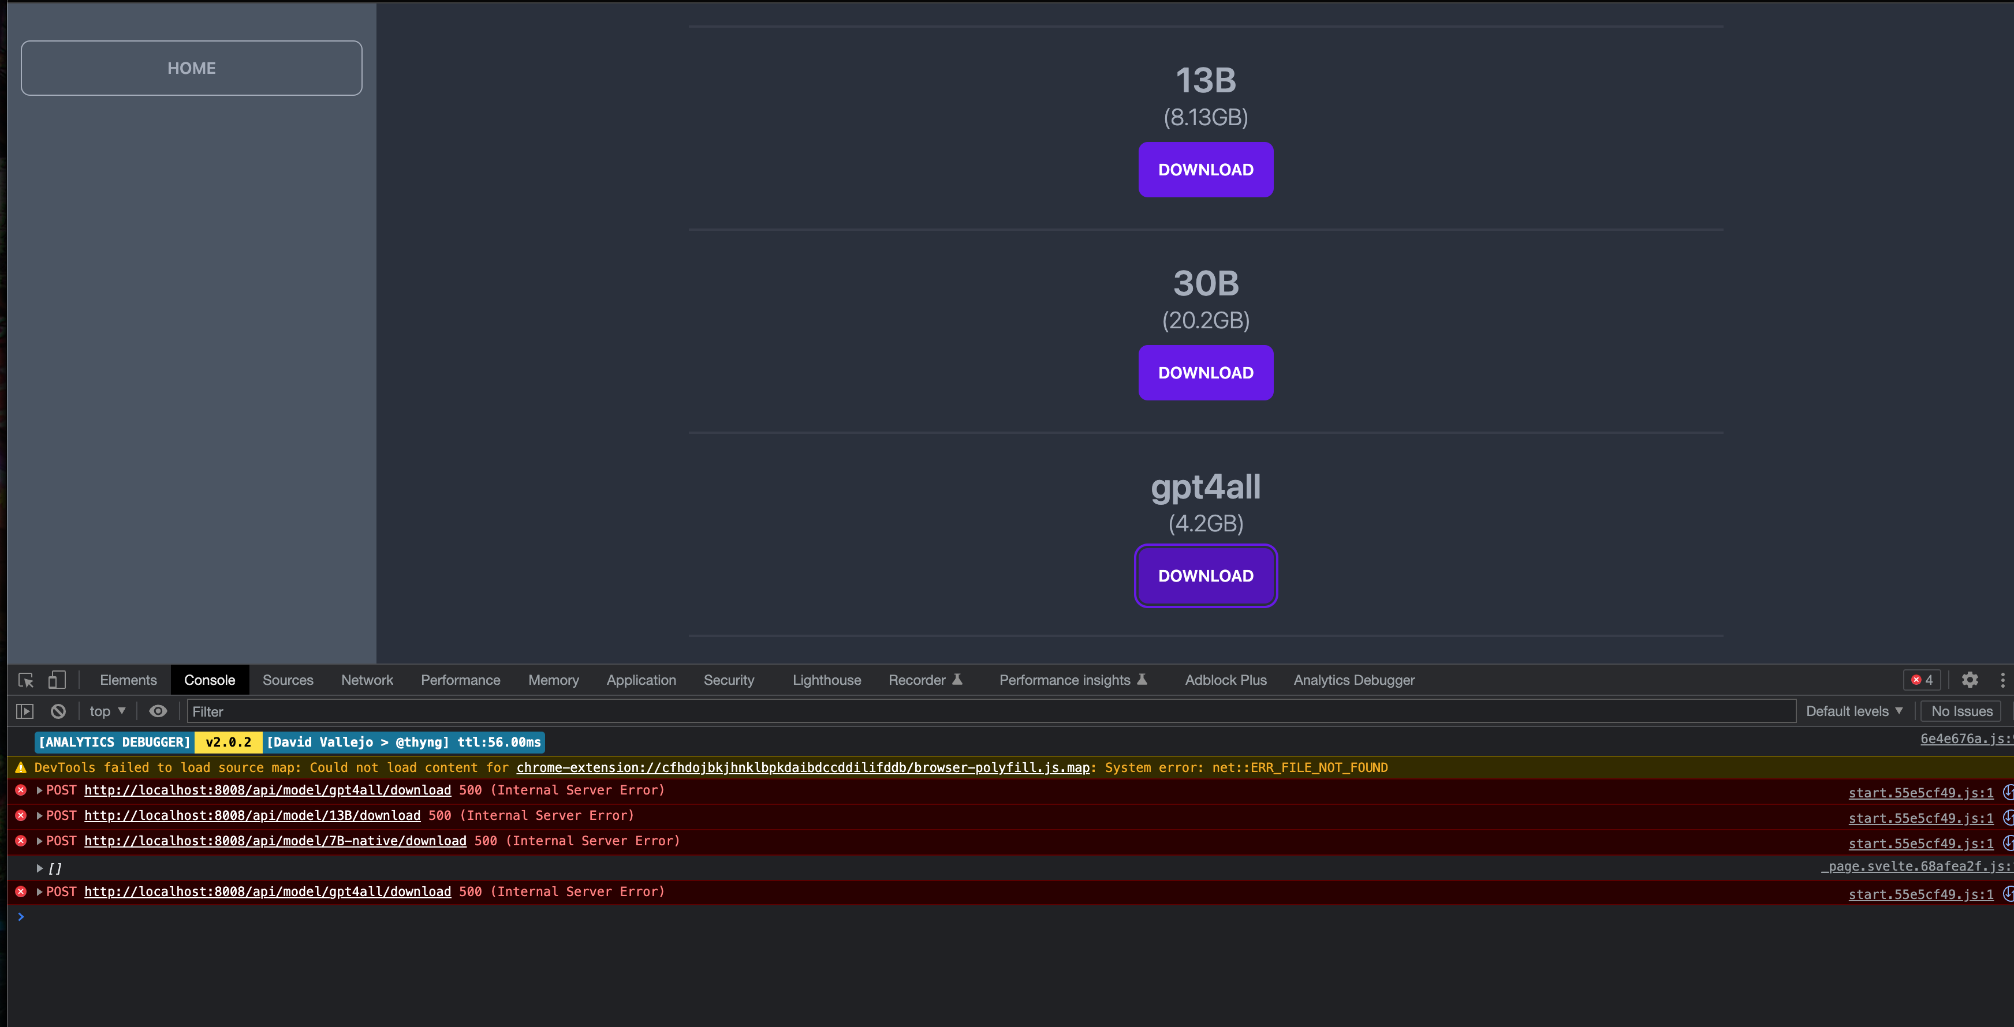Click Download button under 30B model
This screenshot has width=2014, height=1027.
(x=1205, y=373)
